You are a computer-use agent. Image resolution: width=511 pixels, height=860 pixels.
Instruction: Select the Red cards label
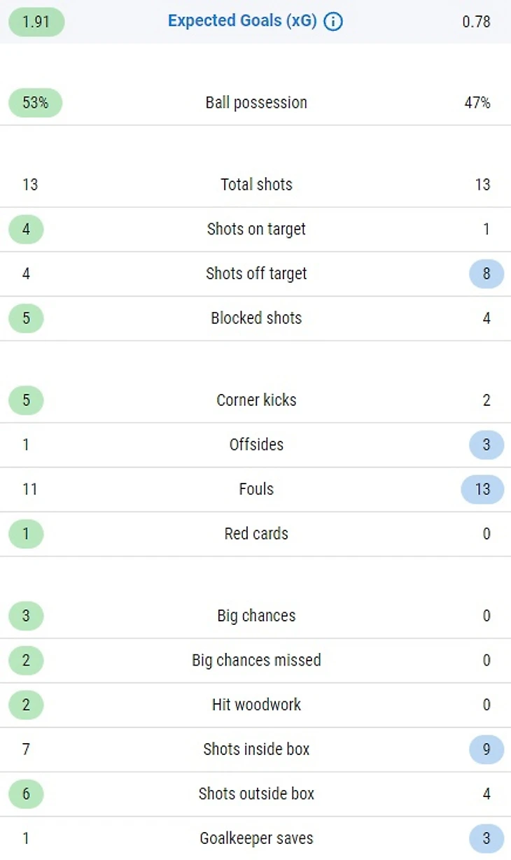(256, 534)
